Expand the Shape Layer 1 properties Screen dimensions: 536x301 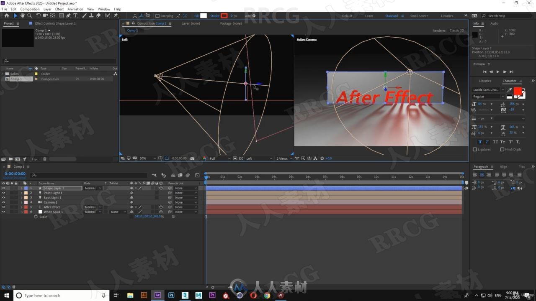click(21, 188)
